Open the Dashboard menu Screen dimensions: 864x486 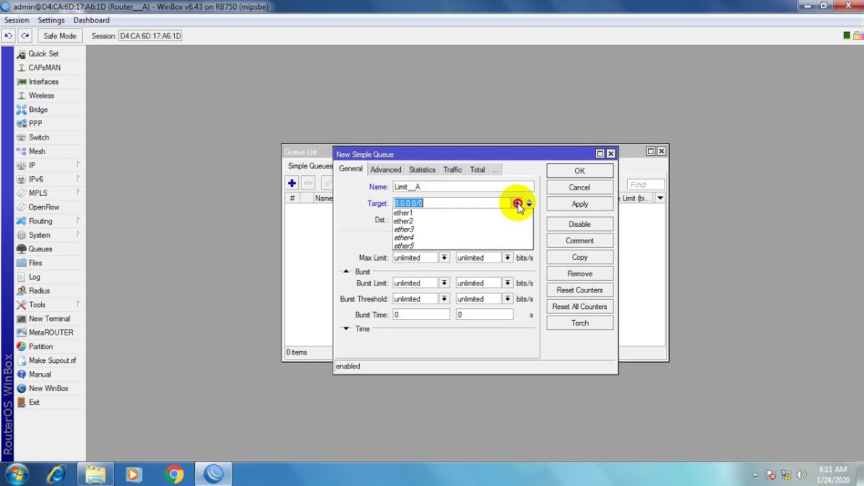point(91,20)
